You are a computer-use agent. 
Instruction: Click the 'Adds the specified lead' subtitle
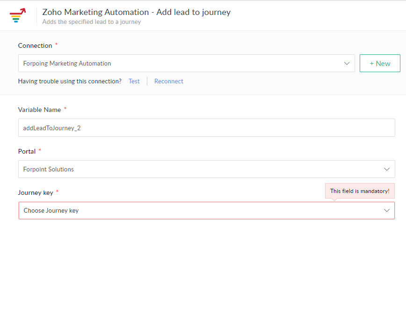click(x=91, y=22)
